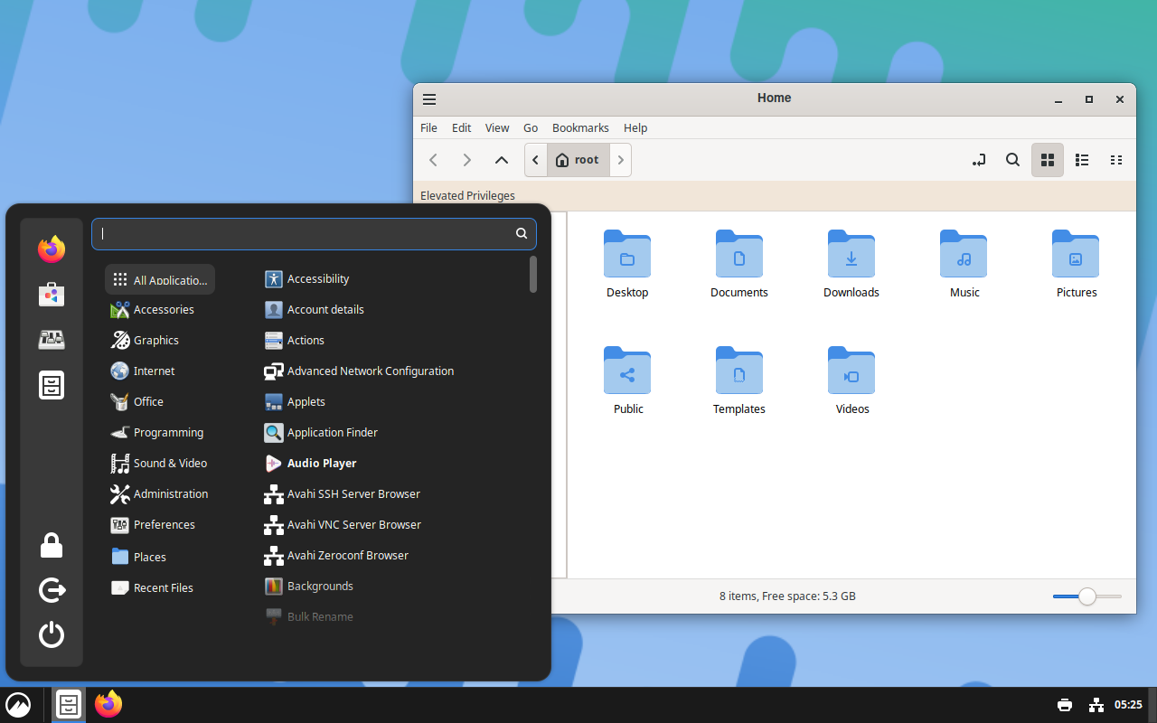Click the search magnifier in menu search box

[522, 233]
